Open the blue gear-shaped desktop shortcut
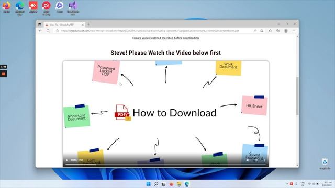The height and width of the screenshot is (188, 335). 60,7
